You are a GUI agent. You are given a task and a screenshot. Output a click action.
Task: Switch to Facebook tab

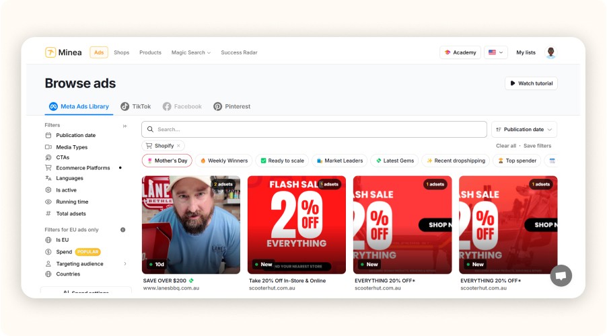[x=182, y=106]
